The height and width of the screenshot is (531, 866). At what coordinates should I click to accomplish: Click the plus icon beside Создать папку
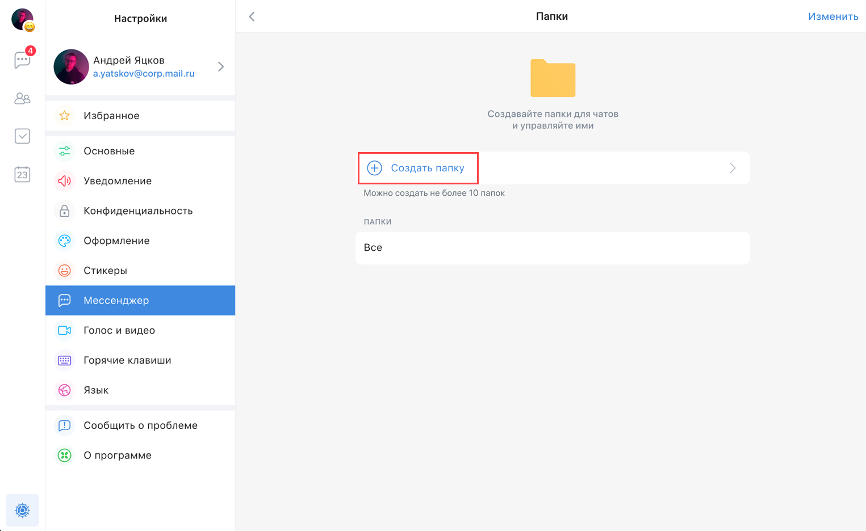375,168
